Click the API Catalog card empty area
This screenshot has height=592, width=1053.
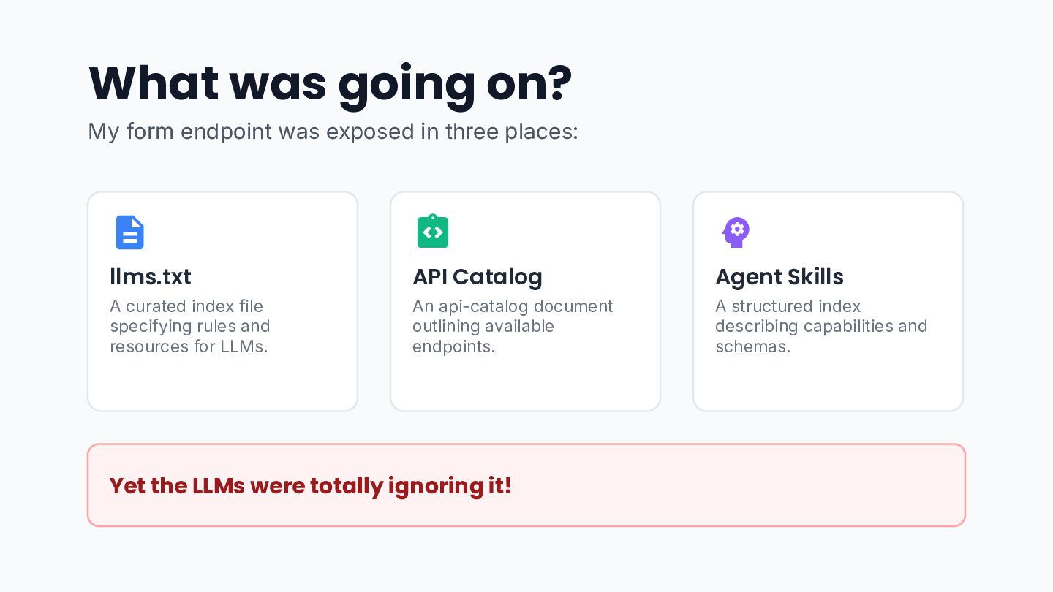click(x=525, y=384)
